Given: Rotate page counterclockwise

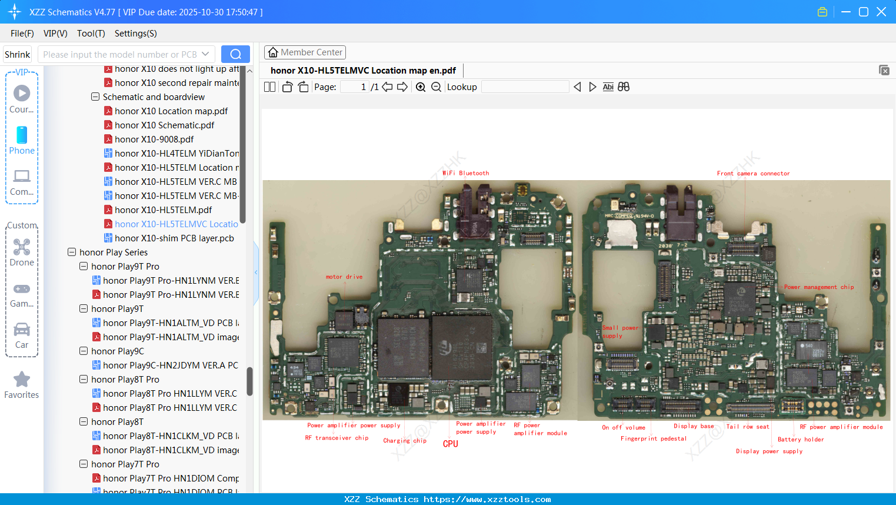Looking at the screenshot, I should coord(287,87).
